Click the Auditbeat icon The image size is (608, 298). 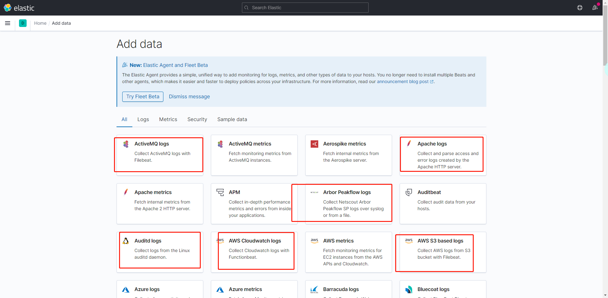coord(409,192)
